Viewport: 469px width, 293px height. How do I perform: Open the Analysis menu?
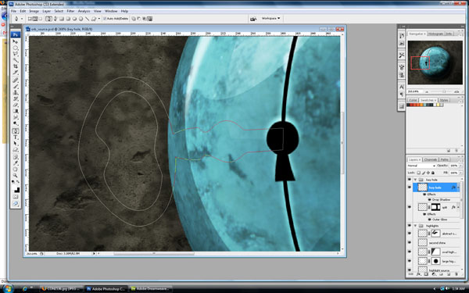(x=84, y=11)
